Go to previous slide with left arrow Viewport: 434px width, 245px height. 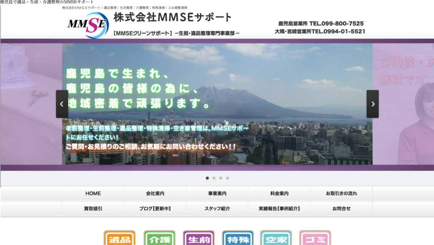coord(62,104)
